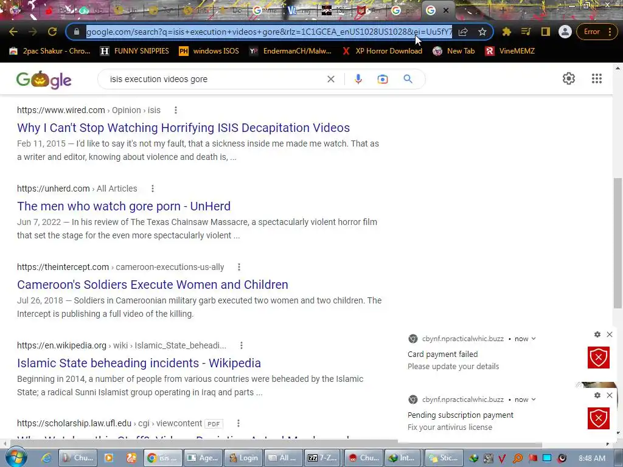Go back using the browser back arrow

coord(13,32)
